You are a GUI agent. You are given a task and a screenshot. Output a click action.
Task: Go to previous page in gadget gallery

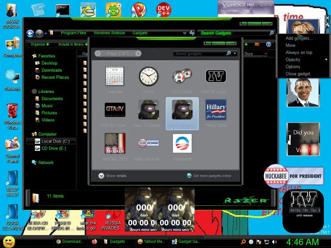[98, 54]
